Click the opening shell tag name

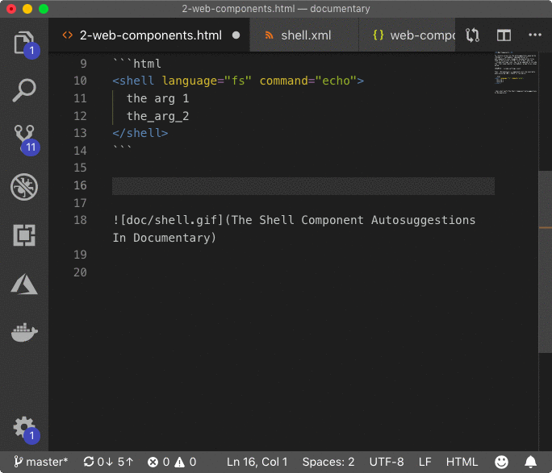pos(136,81)
